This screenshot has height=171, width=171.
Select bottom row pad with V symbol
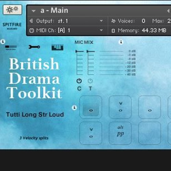click(91, 133)
